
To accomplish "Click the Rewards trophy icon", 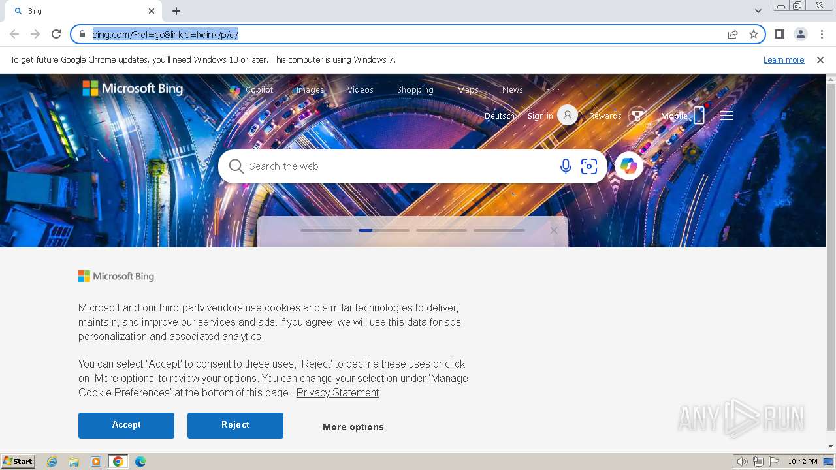I will pos(637,116).
